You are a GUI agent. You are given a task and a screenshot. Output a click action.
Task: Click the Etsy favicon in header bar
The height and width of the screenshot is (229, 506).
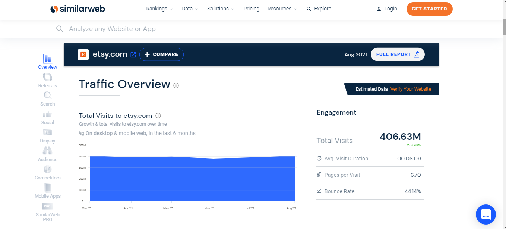pos(83,54)
